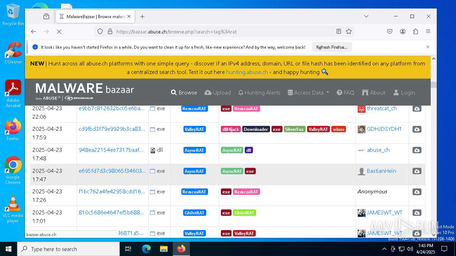Open the FAQ page
The height and width of the screenshot is (256, 456).
345,92
